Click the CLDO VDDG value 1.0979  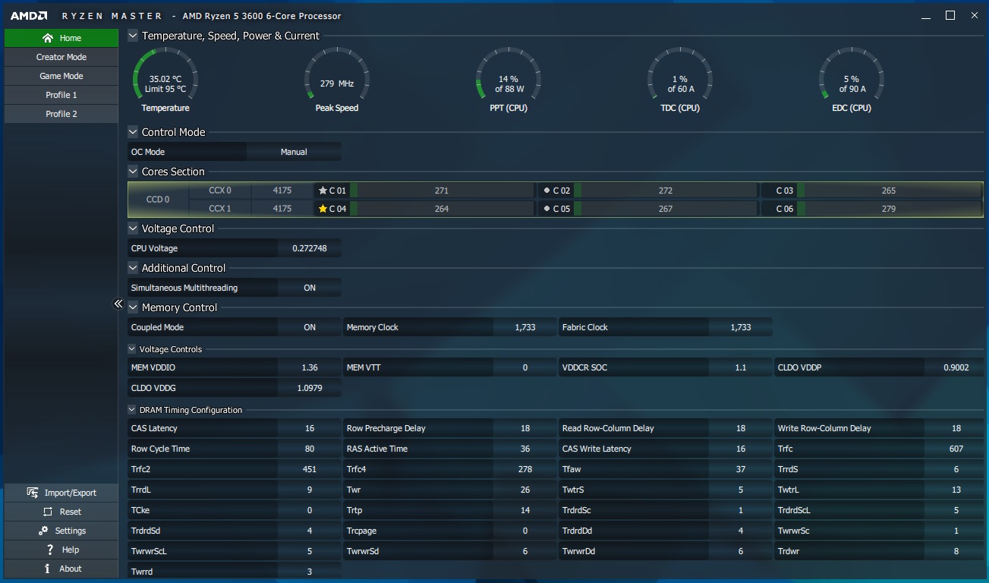point(310,388)
